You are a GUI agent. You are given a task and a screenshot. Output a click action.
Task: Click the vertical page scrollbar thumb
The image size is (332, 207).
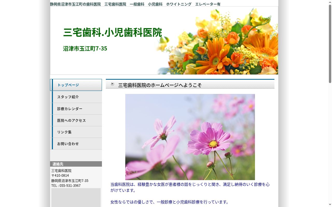(330, 43)
